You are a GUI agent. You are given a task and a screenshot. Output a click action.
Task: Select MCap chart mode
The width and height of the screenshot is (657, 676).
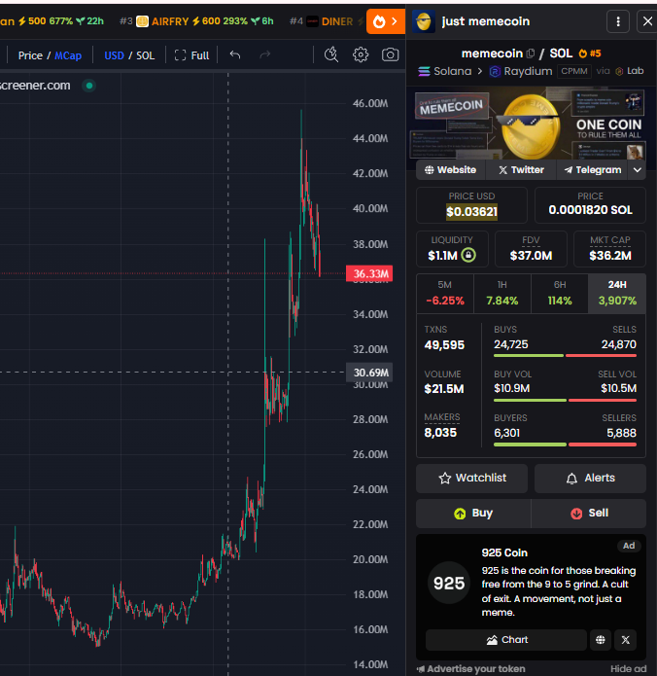[68, 55]
